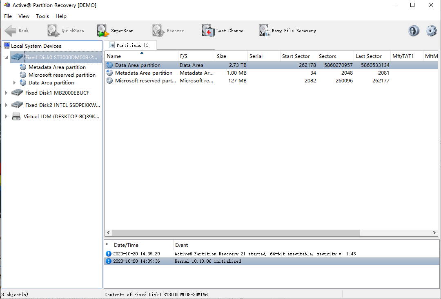Click Metadata Area partition row icon in list
This screenshot has height=299, width=441.
(110, 73)
